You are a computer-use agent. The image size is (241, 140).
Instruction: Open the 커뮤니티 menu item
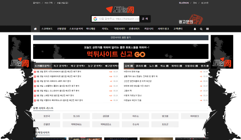(149, 29)
